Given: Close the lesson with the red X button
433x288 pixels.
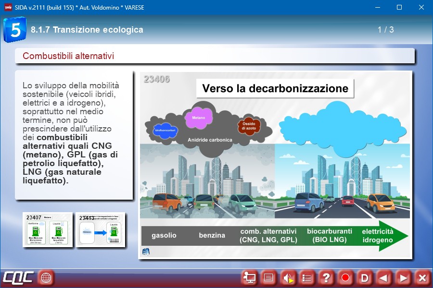Looking at the screenshot, I should coord(422,277).
